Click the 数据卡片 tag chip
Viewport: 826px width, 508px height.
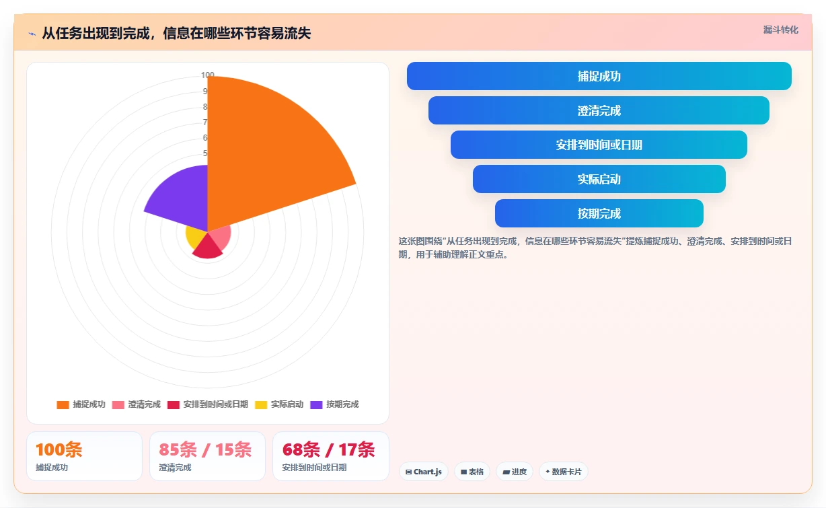click(564, 472)
